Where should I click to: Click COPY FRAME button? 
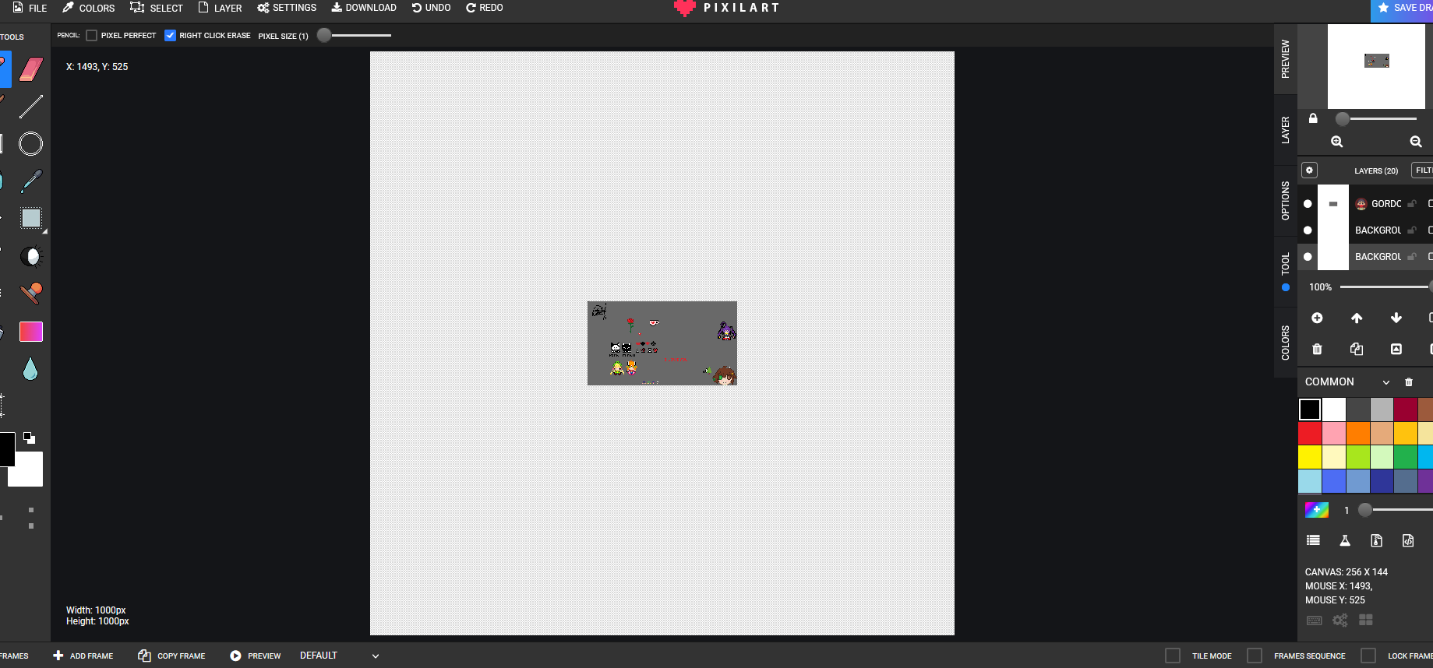coord(171,656)
